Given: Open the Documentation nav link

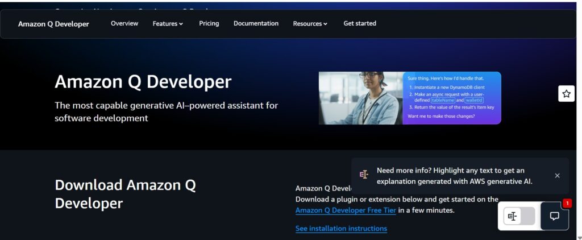Looking at the screenshot, I should [256, 23].
